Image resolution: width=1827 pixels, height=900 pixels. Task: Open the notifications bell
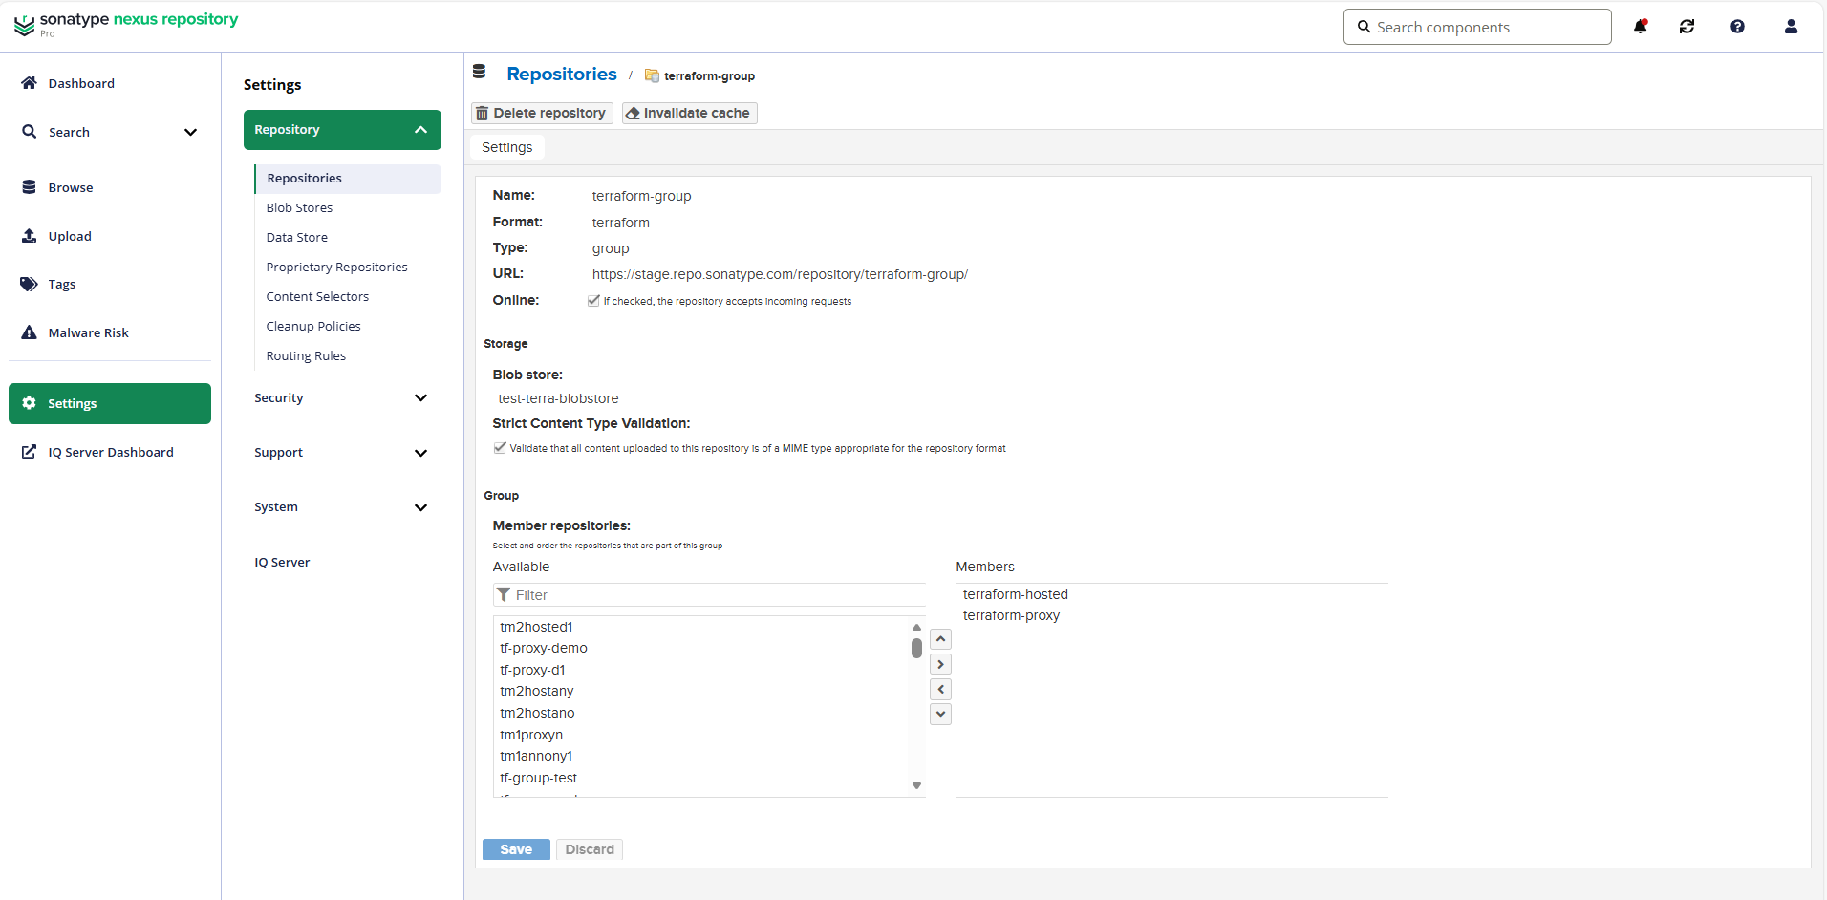coord(1641,27)
